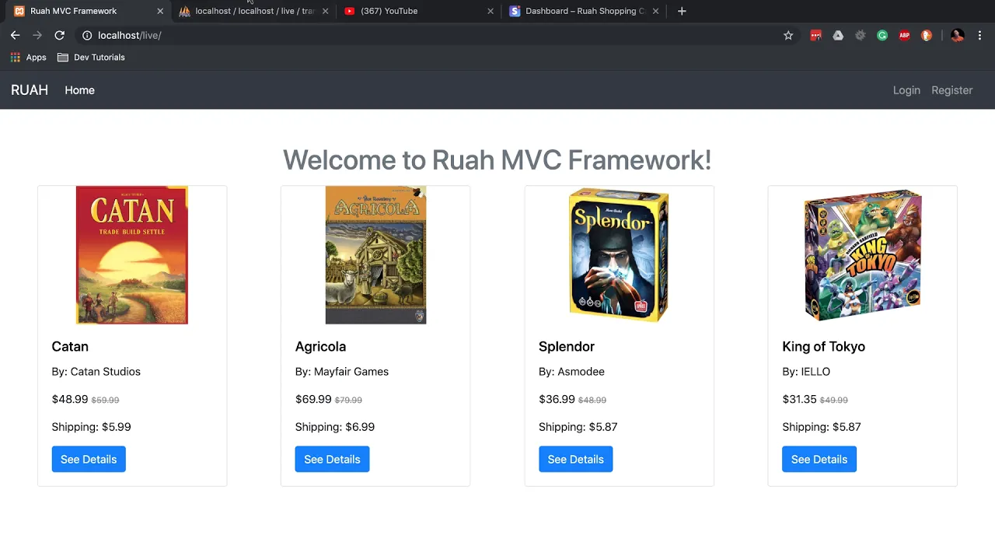
Task: Click 'Shipping: $5.99' under Catan
Action: 91,427
